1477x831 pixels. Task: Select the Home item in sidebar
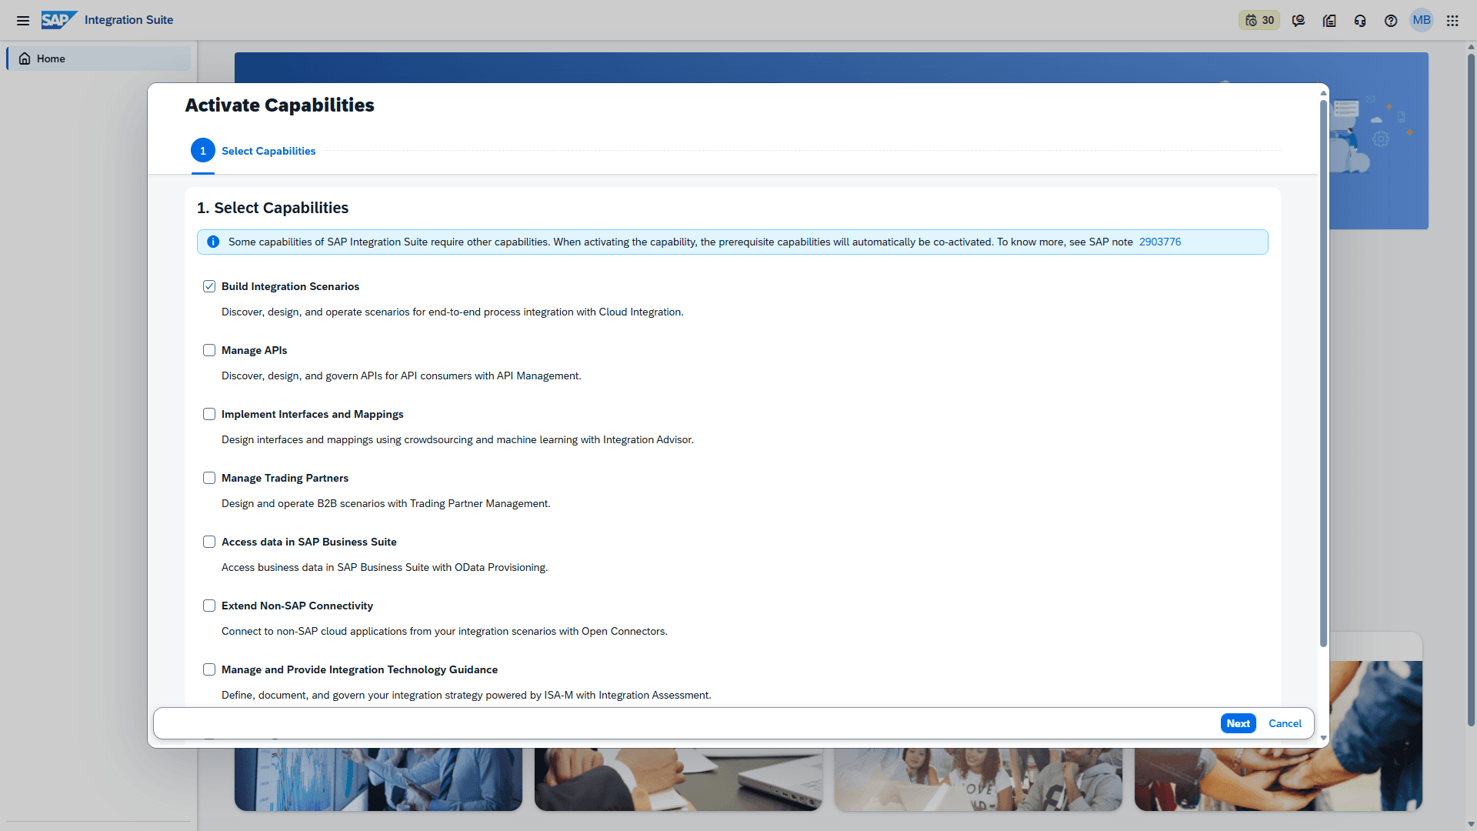(x=99, y=58)
